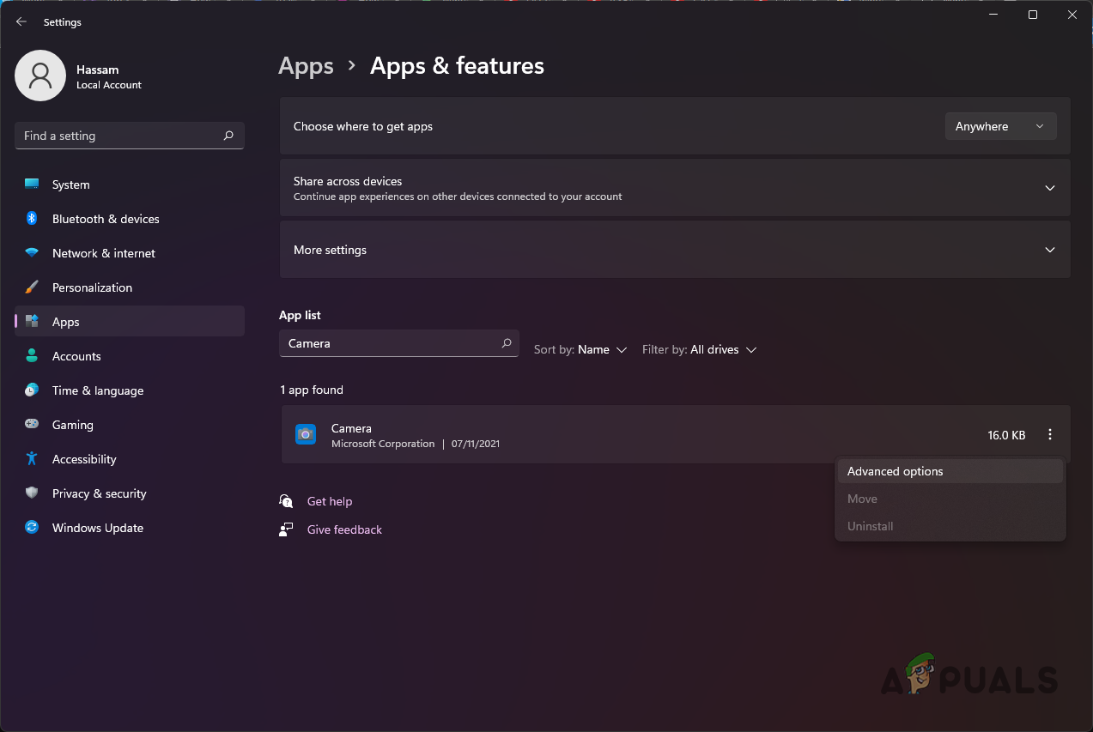Open the three-dot menu for Camera
The width and height of the screenshot is (1093, 732).
(1049, 434)
